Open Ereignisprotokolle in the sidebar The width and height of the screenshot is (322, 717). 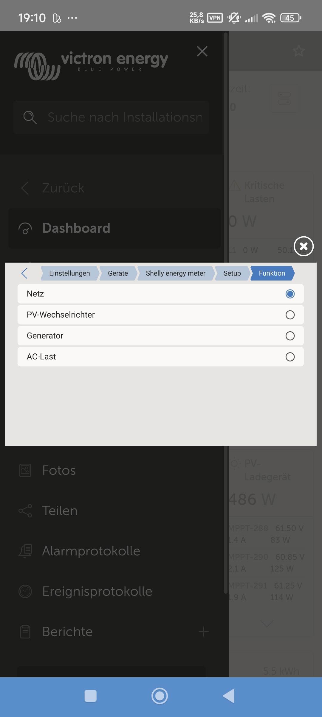pos(97,591)
